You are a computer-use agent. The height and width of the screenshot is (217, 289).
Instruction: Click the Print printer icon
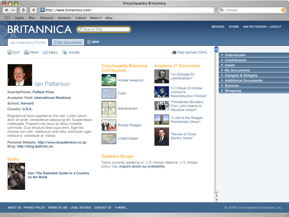click(26, 52)
